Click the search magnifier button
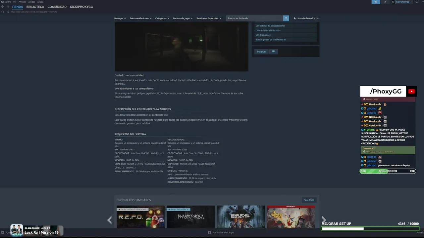 click(286, 18)
